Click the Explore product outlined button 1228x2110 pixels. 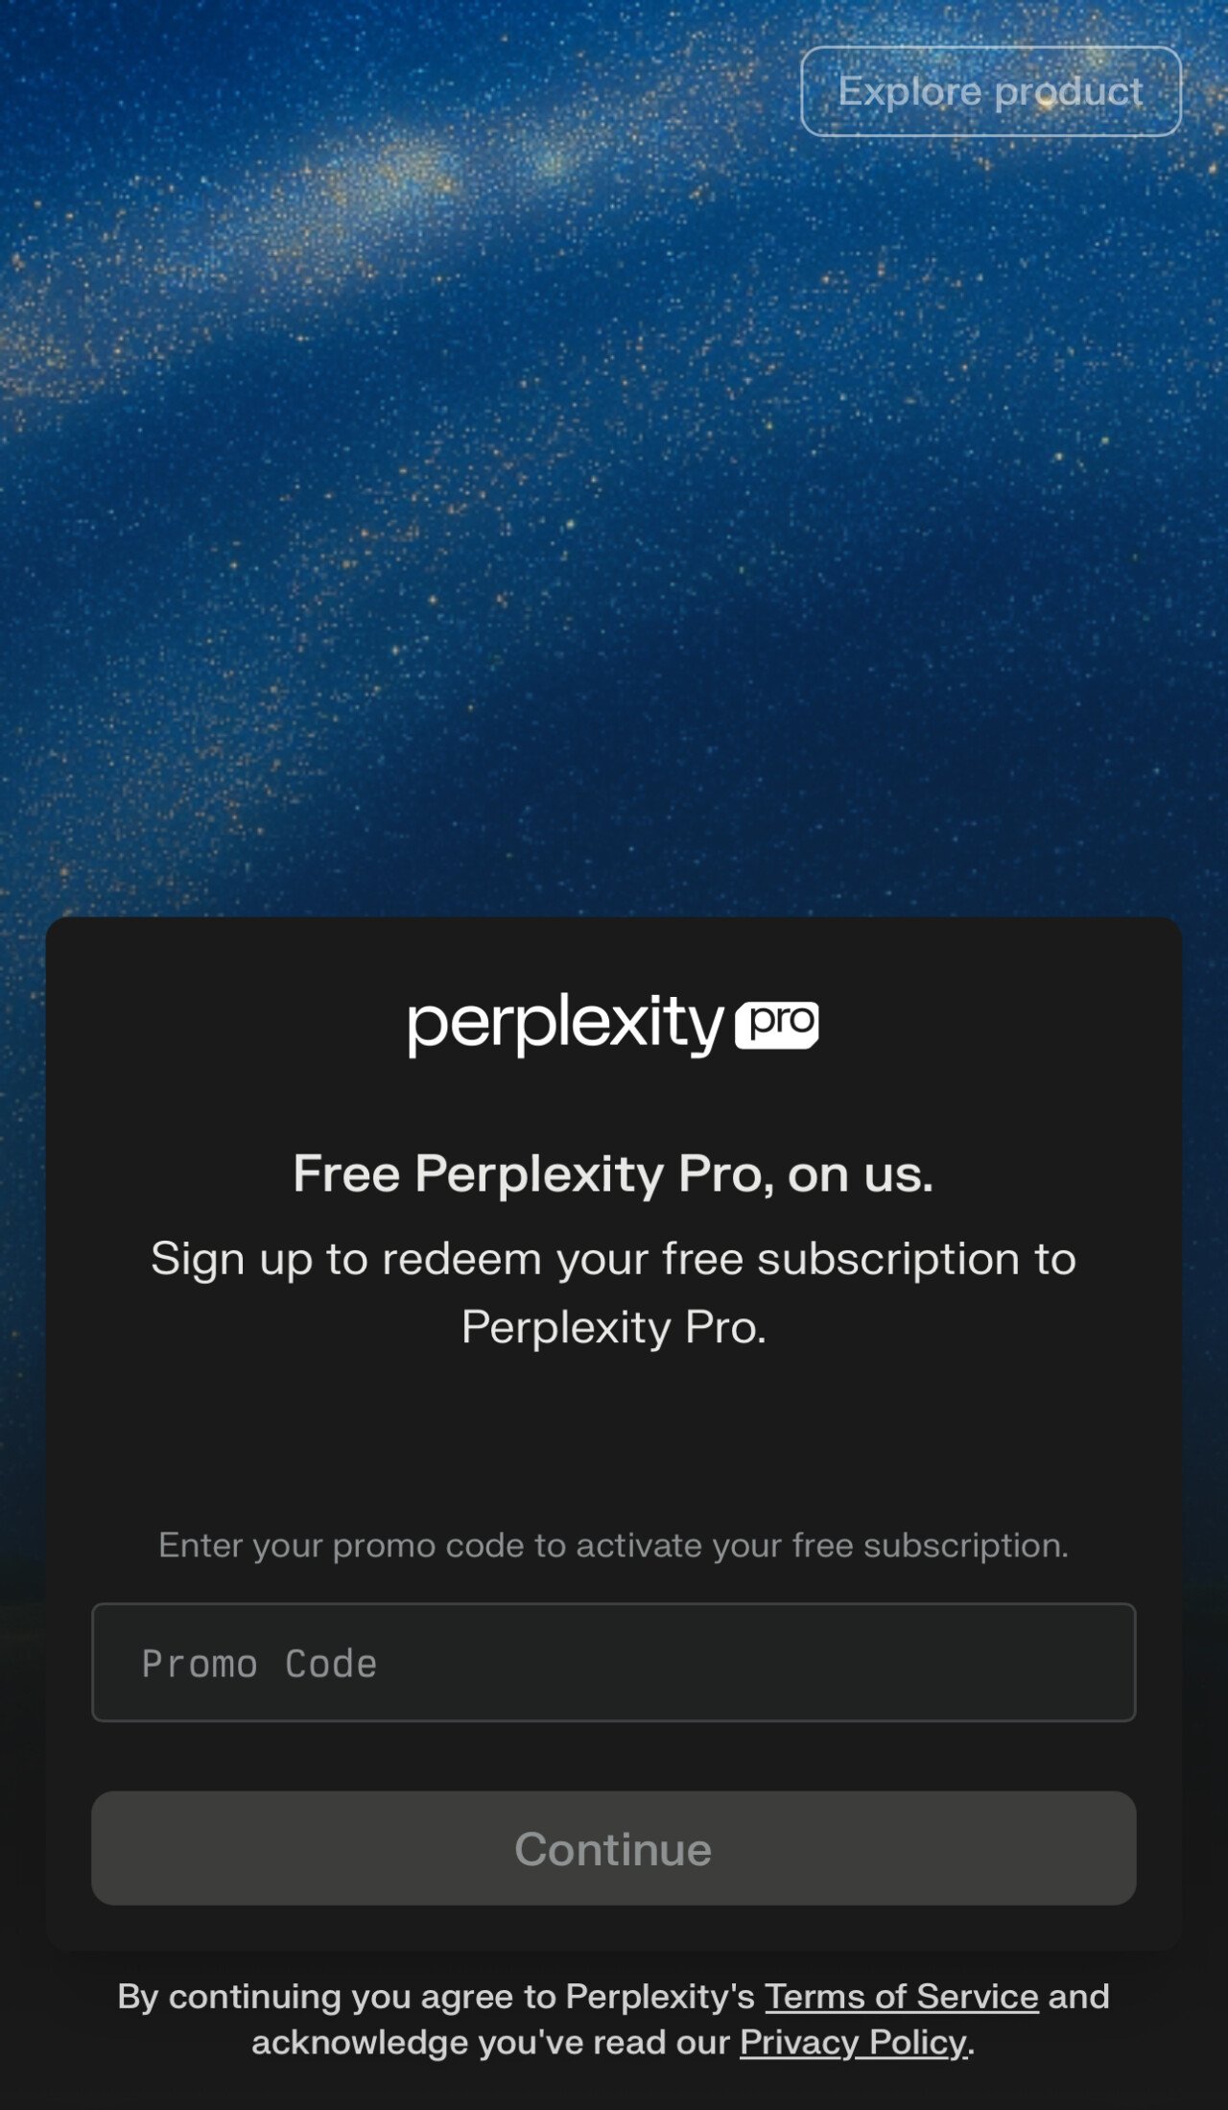pos(990,91)
